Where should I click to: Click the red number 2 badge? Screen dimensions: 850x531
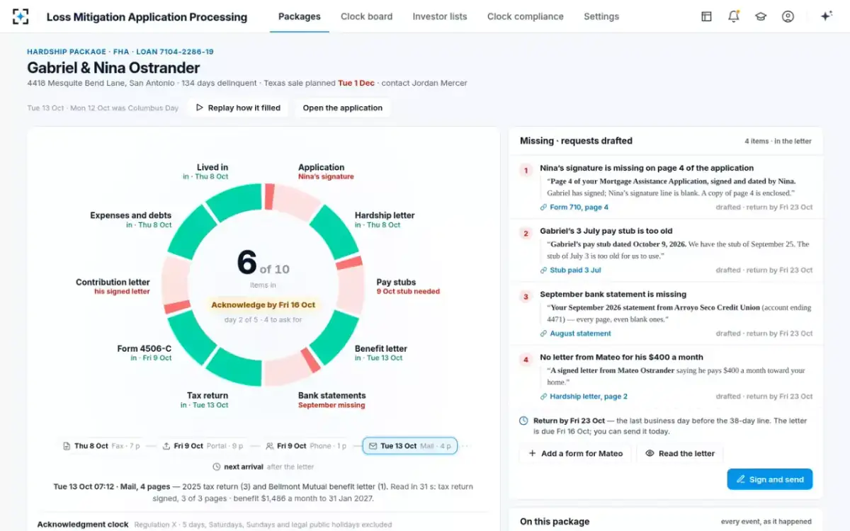click(x=526, y=234)
